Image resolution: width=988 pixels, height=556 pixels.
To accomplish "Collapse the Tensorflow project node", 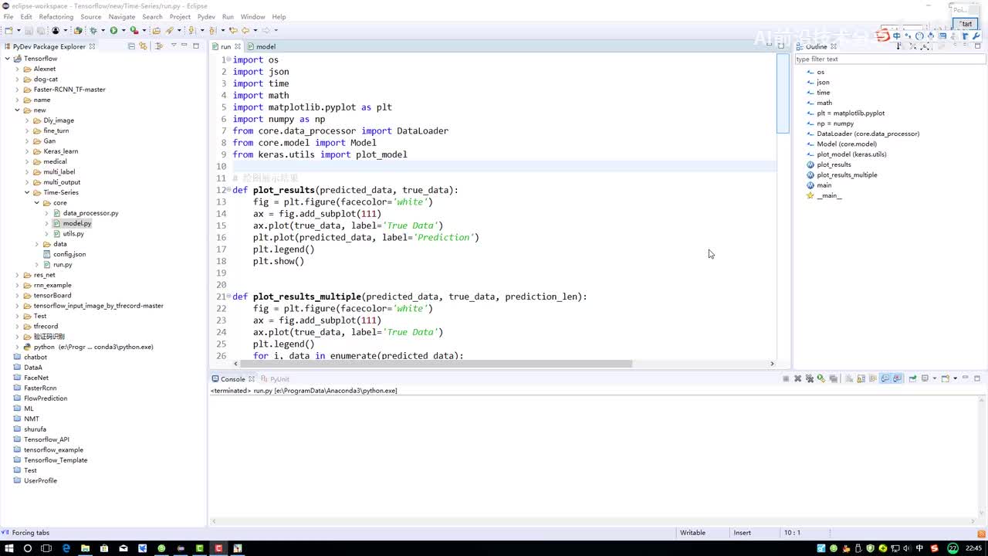I will click(8, 59).
